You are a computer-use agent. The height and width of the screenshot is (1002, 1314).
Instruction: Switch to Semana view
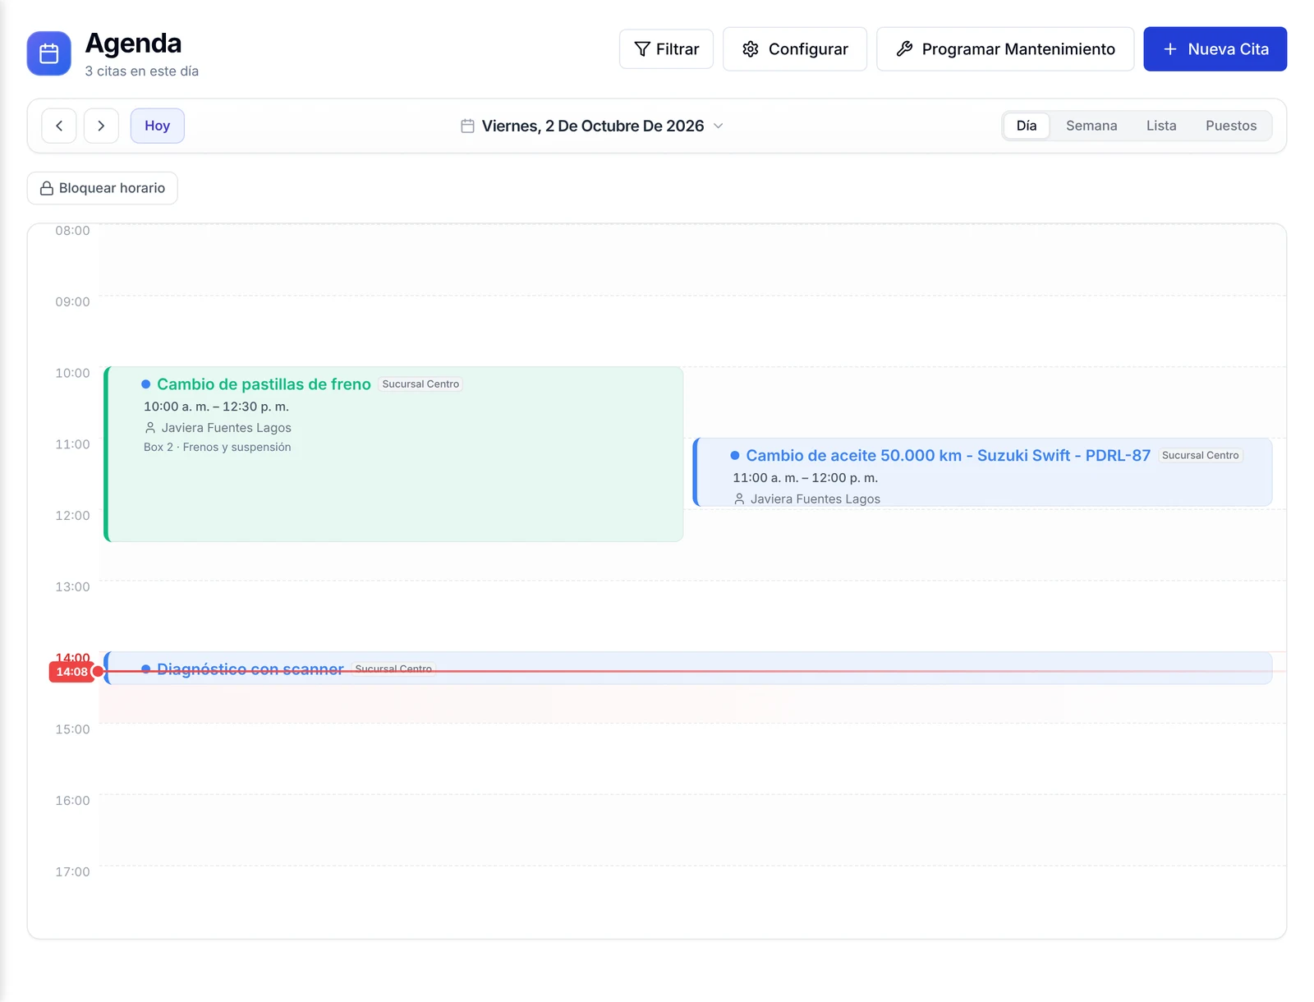click(1091, 126)
